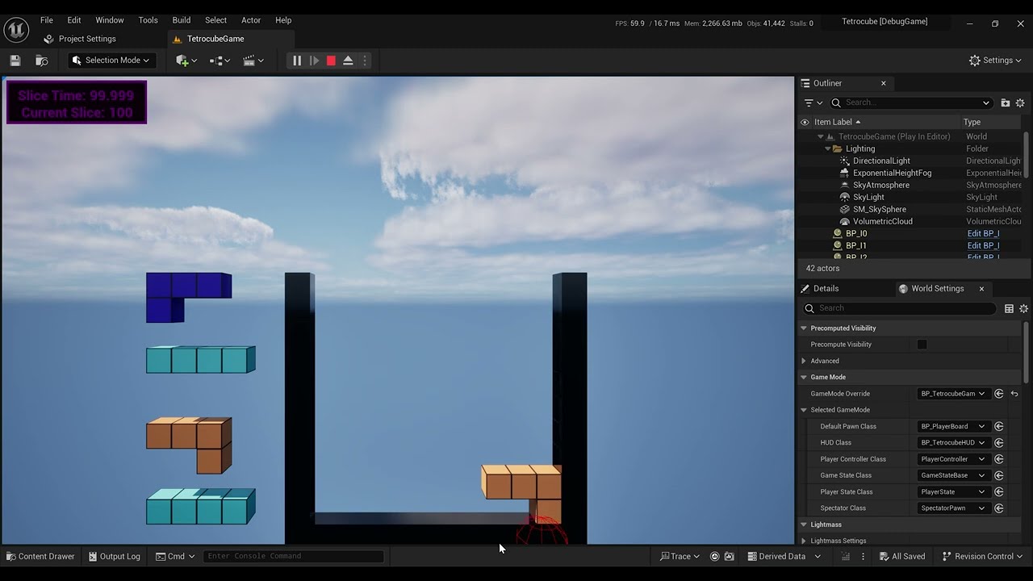1033x581 pixels.
Task: Expand the Advanced section
Action: 804,361
